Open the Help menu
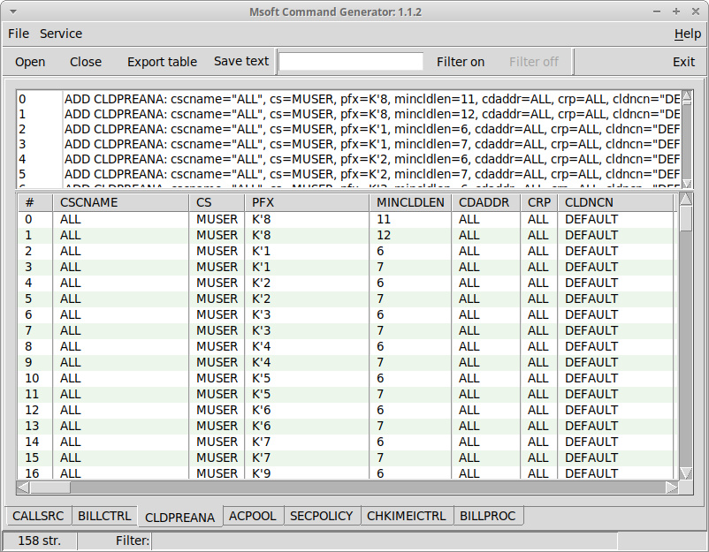This screenshot has height=552, width=709. 688,34
